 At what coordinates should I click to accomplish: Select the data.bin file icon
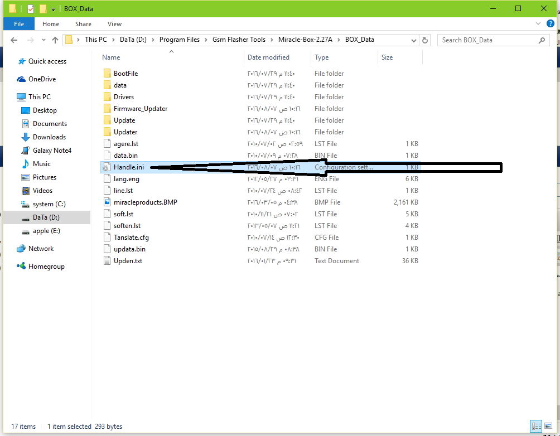(x=107, y=156)
